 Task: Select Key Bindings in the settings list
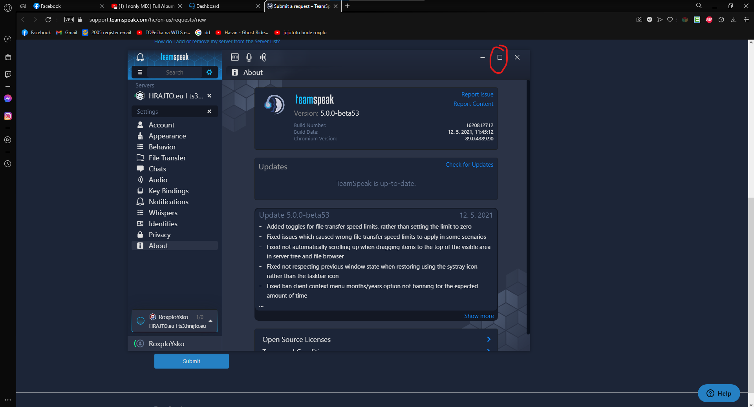(x=168, y=191)
